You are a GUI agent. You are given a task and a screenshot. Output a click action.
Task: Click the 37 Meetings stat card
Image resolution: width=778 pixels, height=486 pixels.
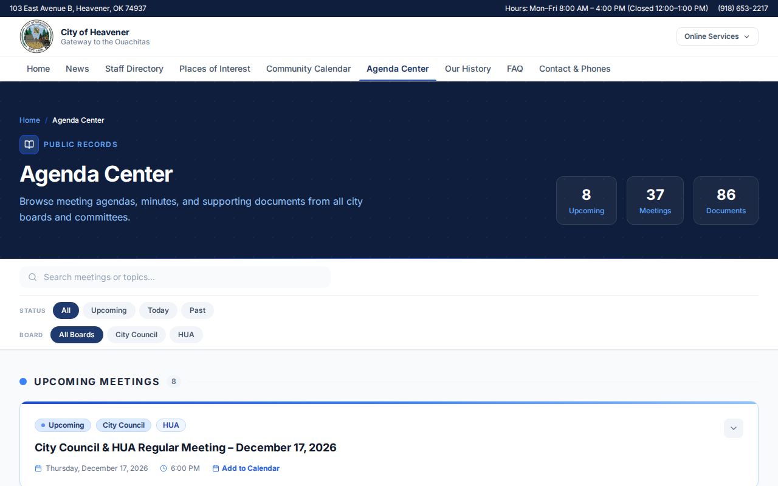(655, 200)
